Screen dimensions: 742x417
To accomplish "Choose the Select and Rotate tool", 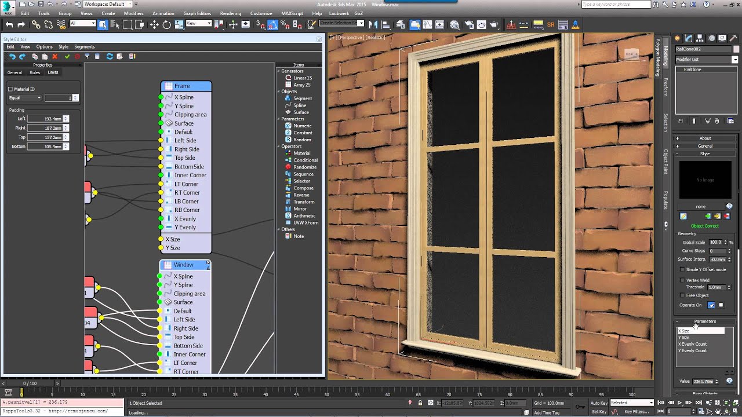I will (166, 24).
